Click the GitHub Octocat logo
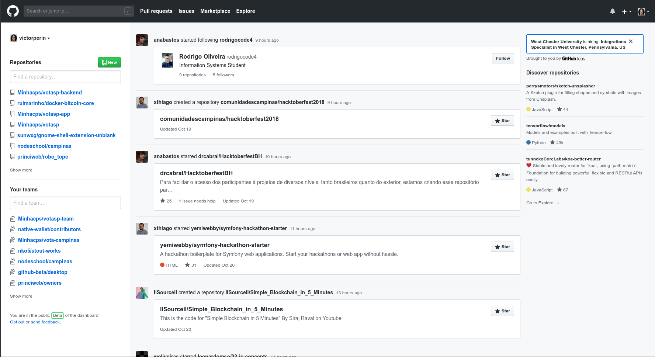Image resolution: width=655 pixels, height=357 pixels. pyautogui.click(x=13, y=11)
